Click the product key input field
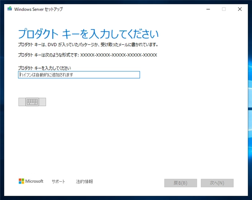The height and width of the screenshot is (200, 252). tap(79, 75)
